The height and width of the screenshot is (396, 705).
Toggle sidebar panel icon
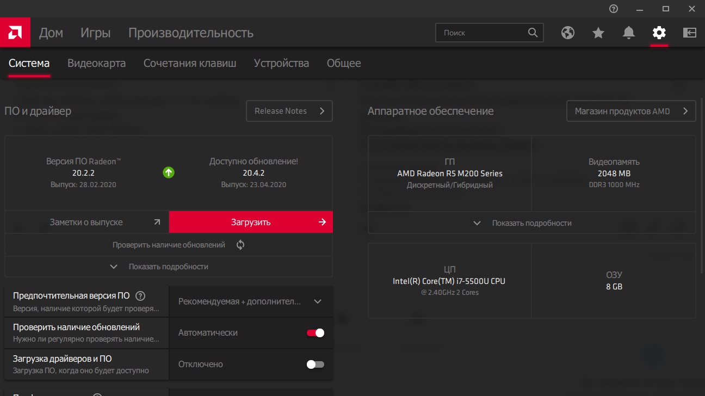coord(690,33)
